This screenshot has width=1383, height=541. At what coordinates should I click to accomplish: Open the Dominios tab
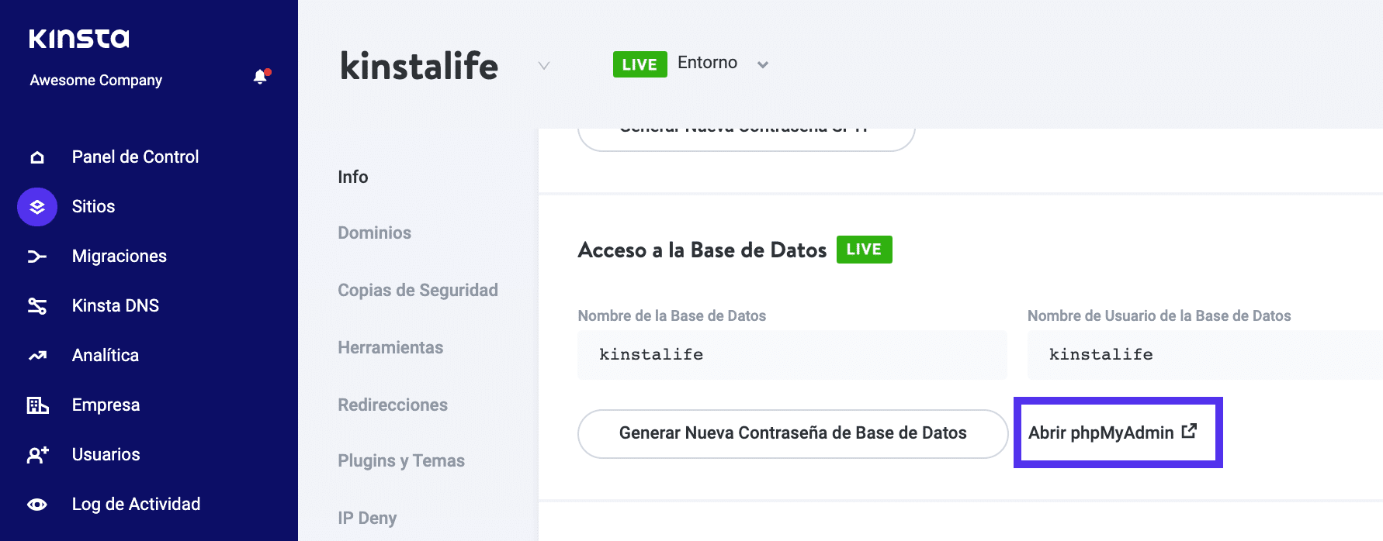click(374, 233)
